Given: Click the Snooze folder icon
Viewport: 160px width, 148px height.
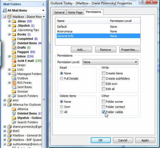Looking at the screenshot, I should point(14,91).
